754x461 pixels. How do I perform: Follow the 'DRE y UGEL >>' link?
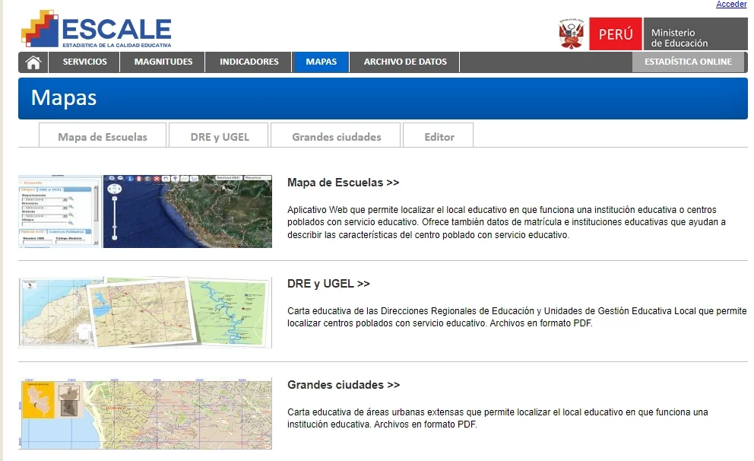(x=328, y=283)
